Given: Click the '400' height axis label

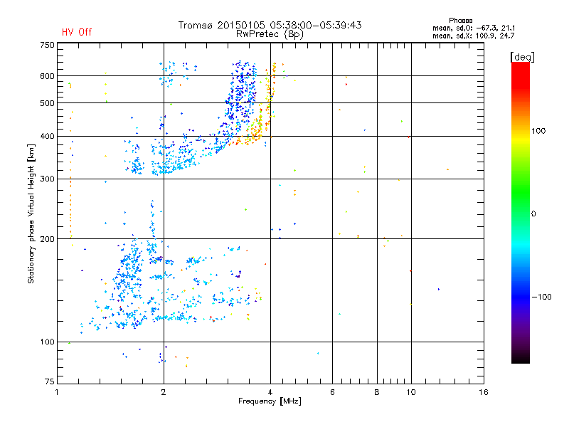Looking at the screenshot, I should 47,137.
